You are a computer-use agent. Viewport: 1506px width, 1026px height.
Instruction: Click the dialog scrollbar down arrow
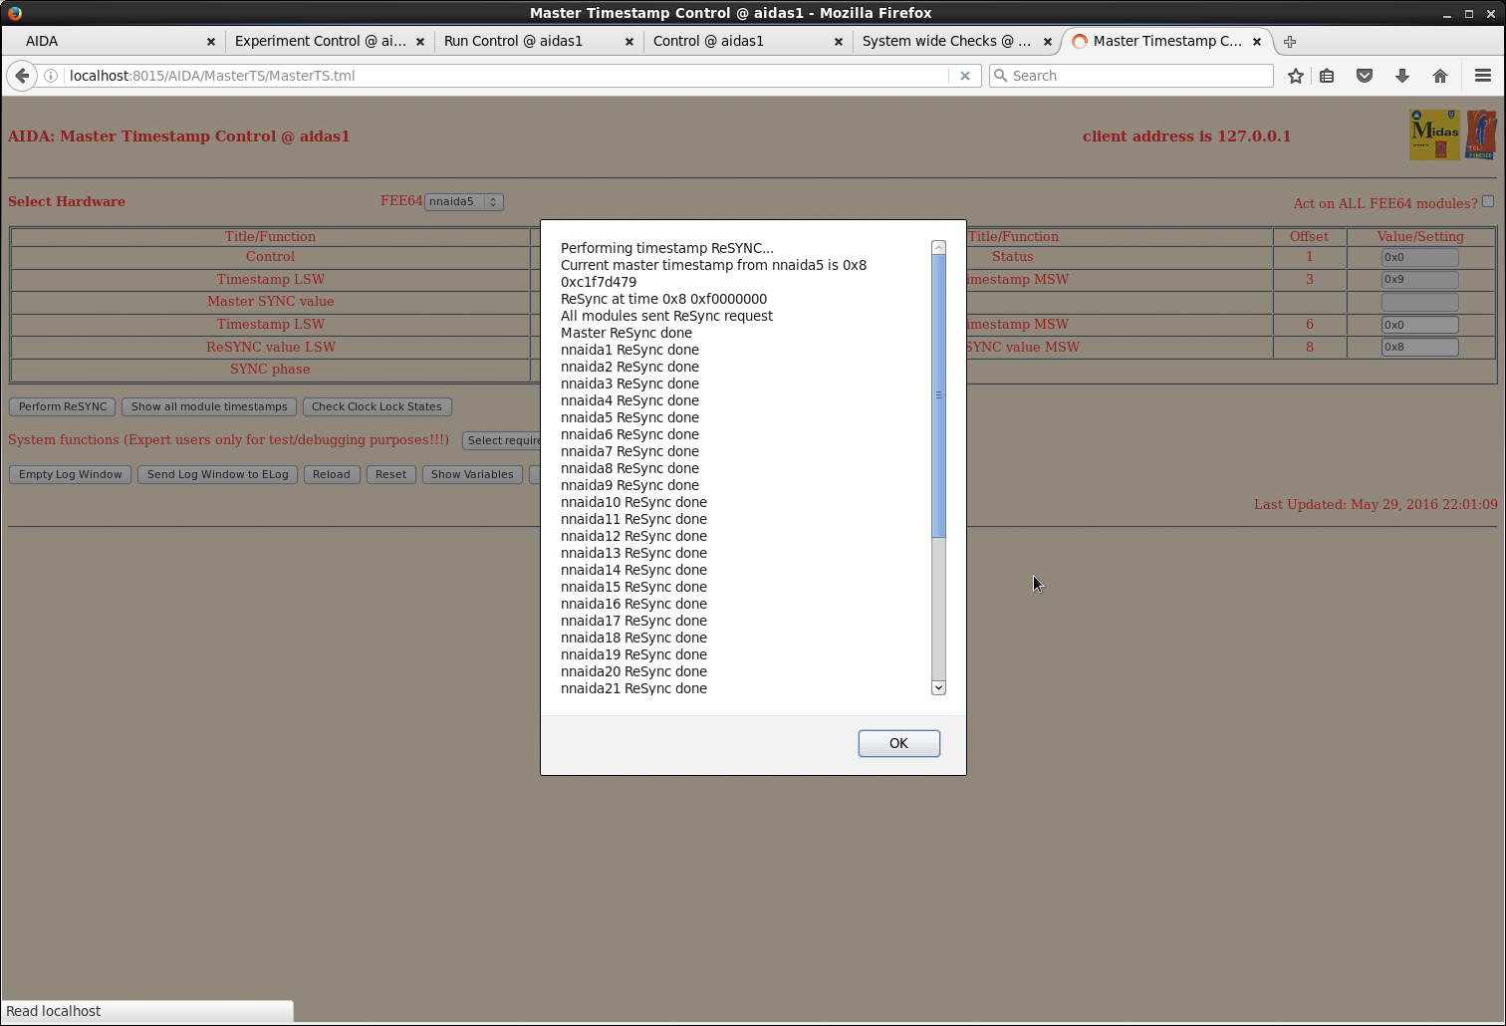pyautogui.click(x=938, y=687)
